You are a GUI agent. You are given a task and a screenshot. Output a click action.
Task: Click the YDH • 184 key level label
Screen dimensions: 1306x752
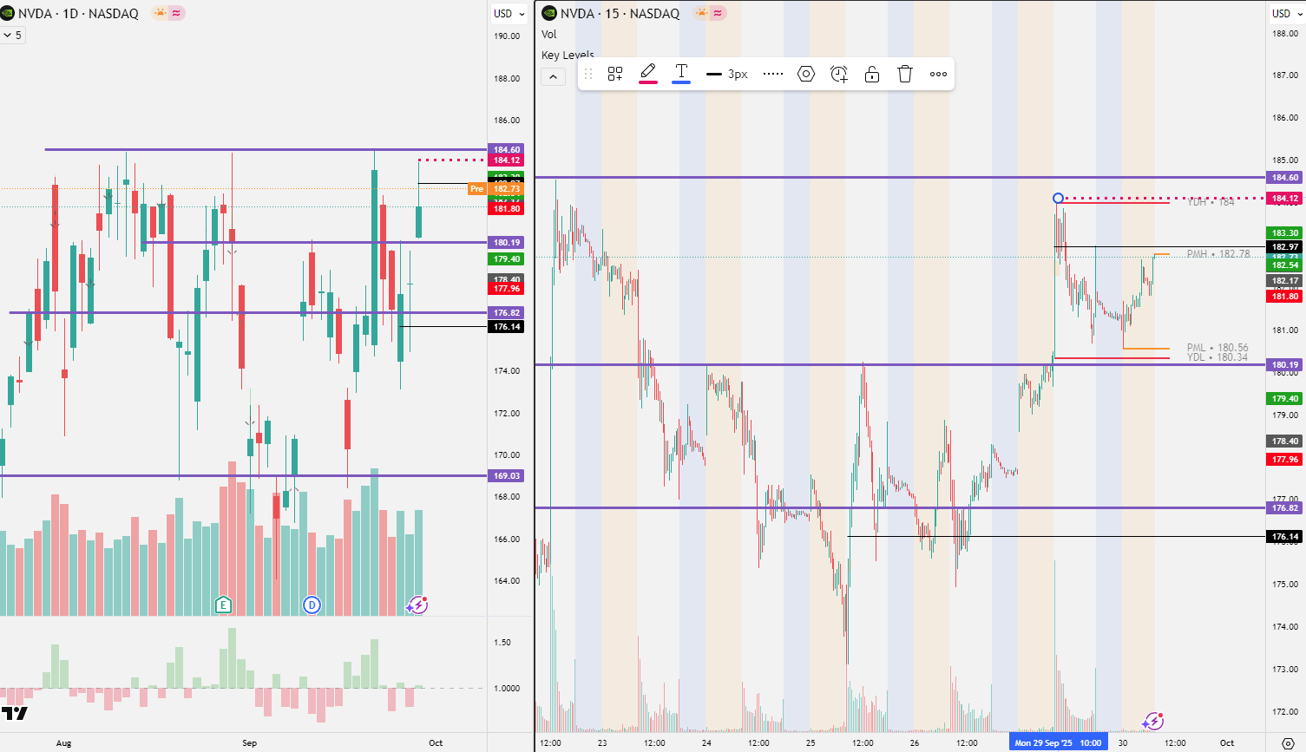(x=1211, y=202)
